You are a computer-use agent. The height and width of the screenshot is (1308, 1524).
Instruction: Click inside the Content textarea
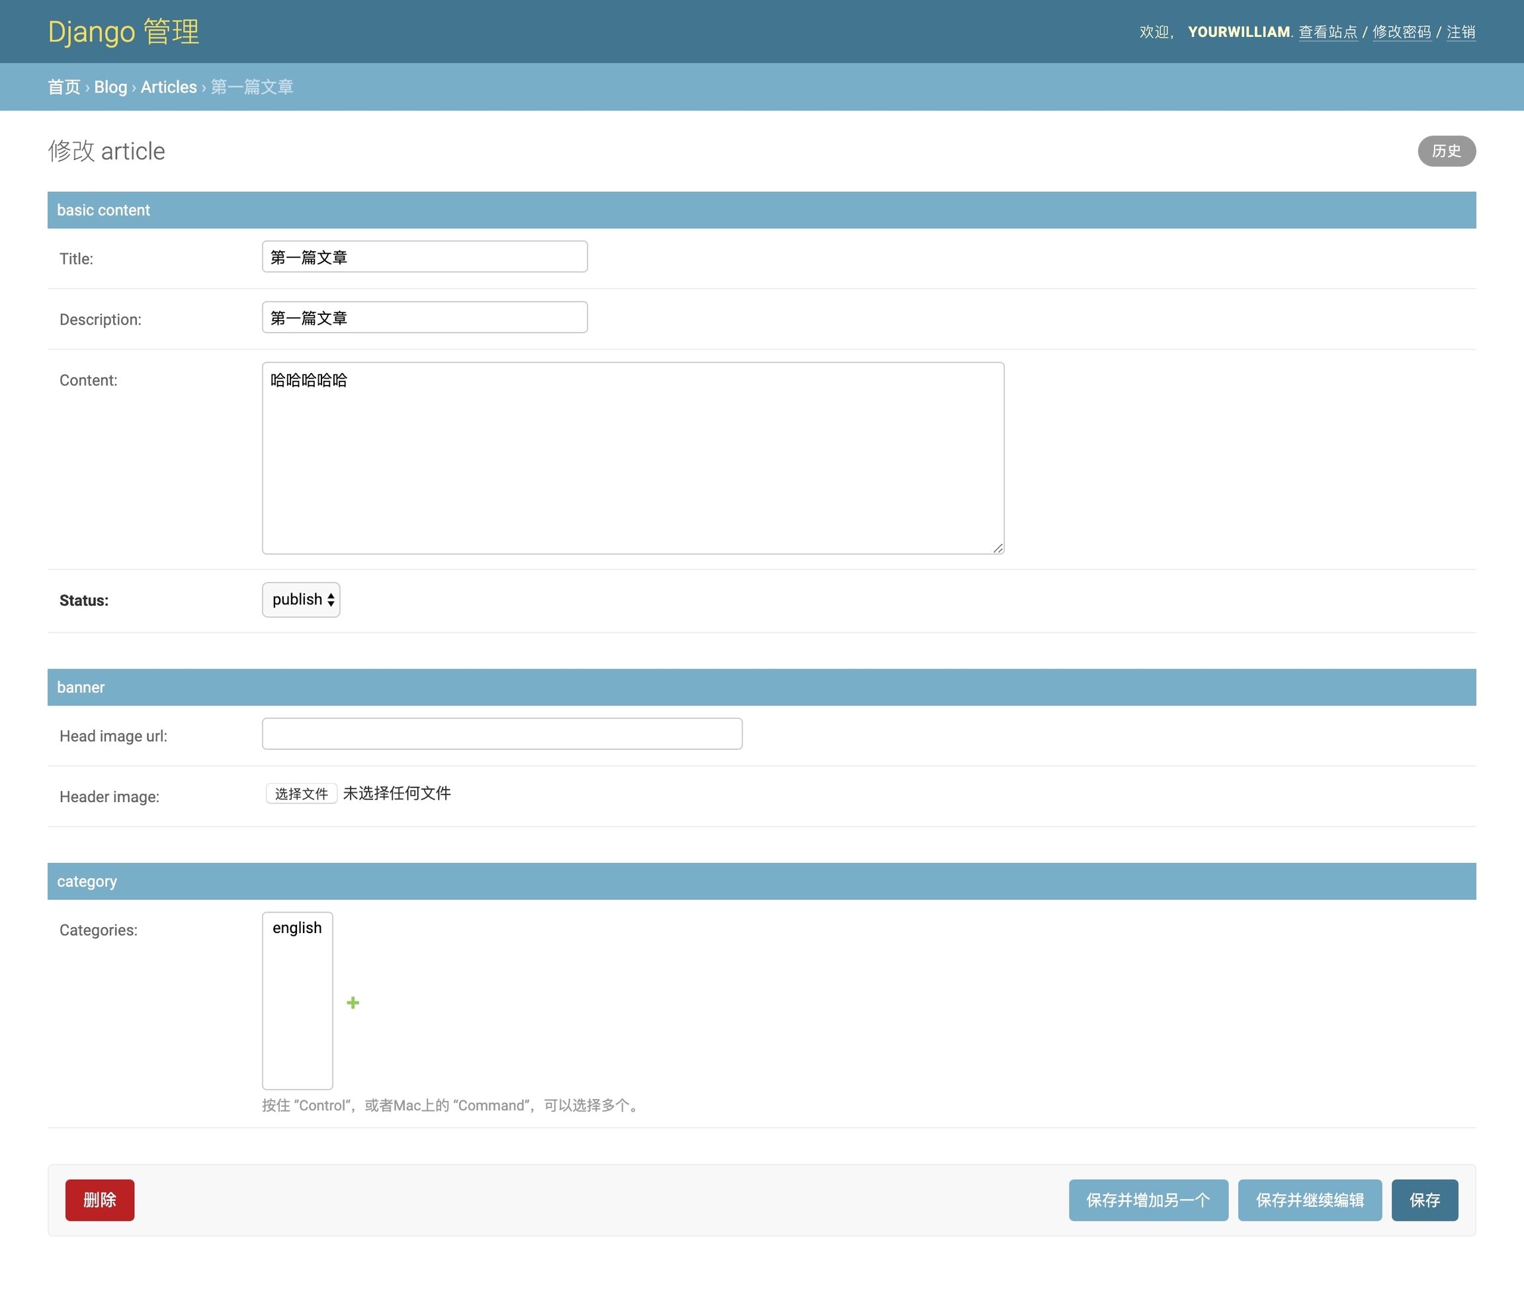click(x=632, y=458)
